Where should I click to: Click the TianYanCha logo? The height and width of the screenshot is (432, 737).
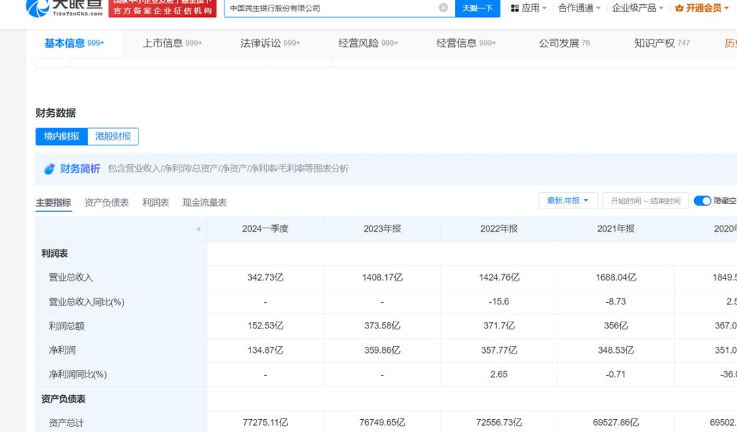tap(65, 7)
